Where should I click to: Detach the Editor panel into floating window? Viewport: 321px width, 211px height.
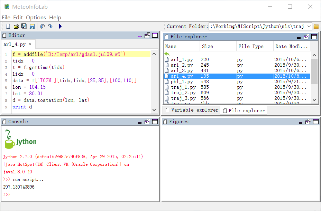tap(147, 35)
